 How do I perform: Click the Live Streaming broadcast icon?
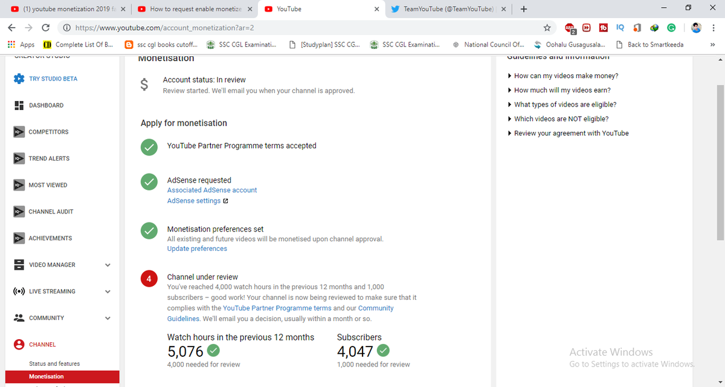[x=19, y=291]
